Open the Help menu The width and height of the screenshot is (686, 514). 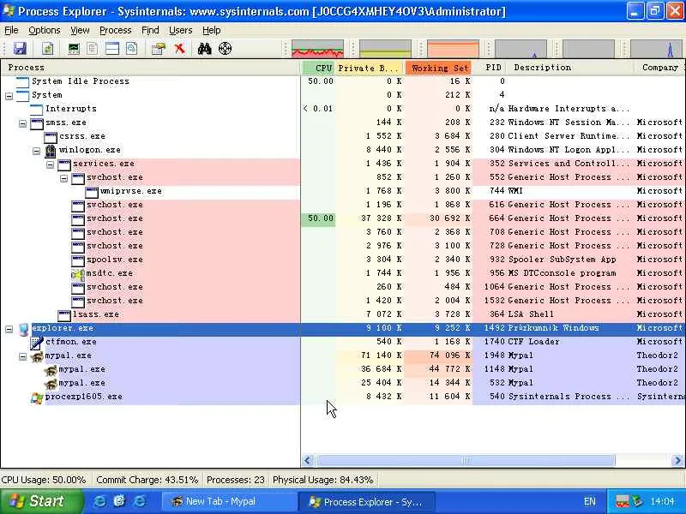tap(211, 30)
